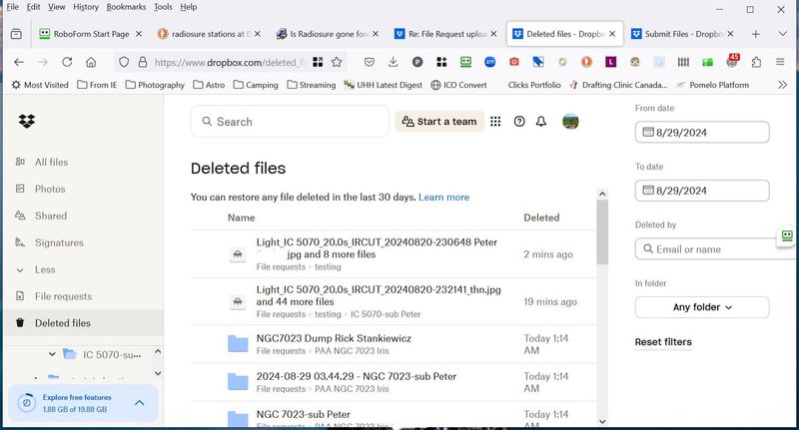799x430 pixels.
Task: Click the Zoom extension icon in toolbar
Action: click(489, 62)
